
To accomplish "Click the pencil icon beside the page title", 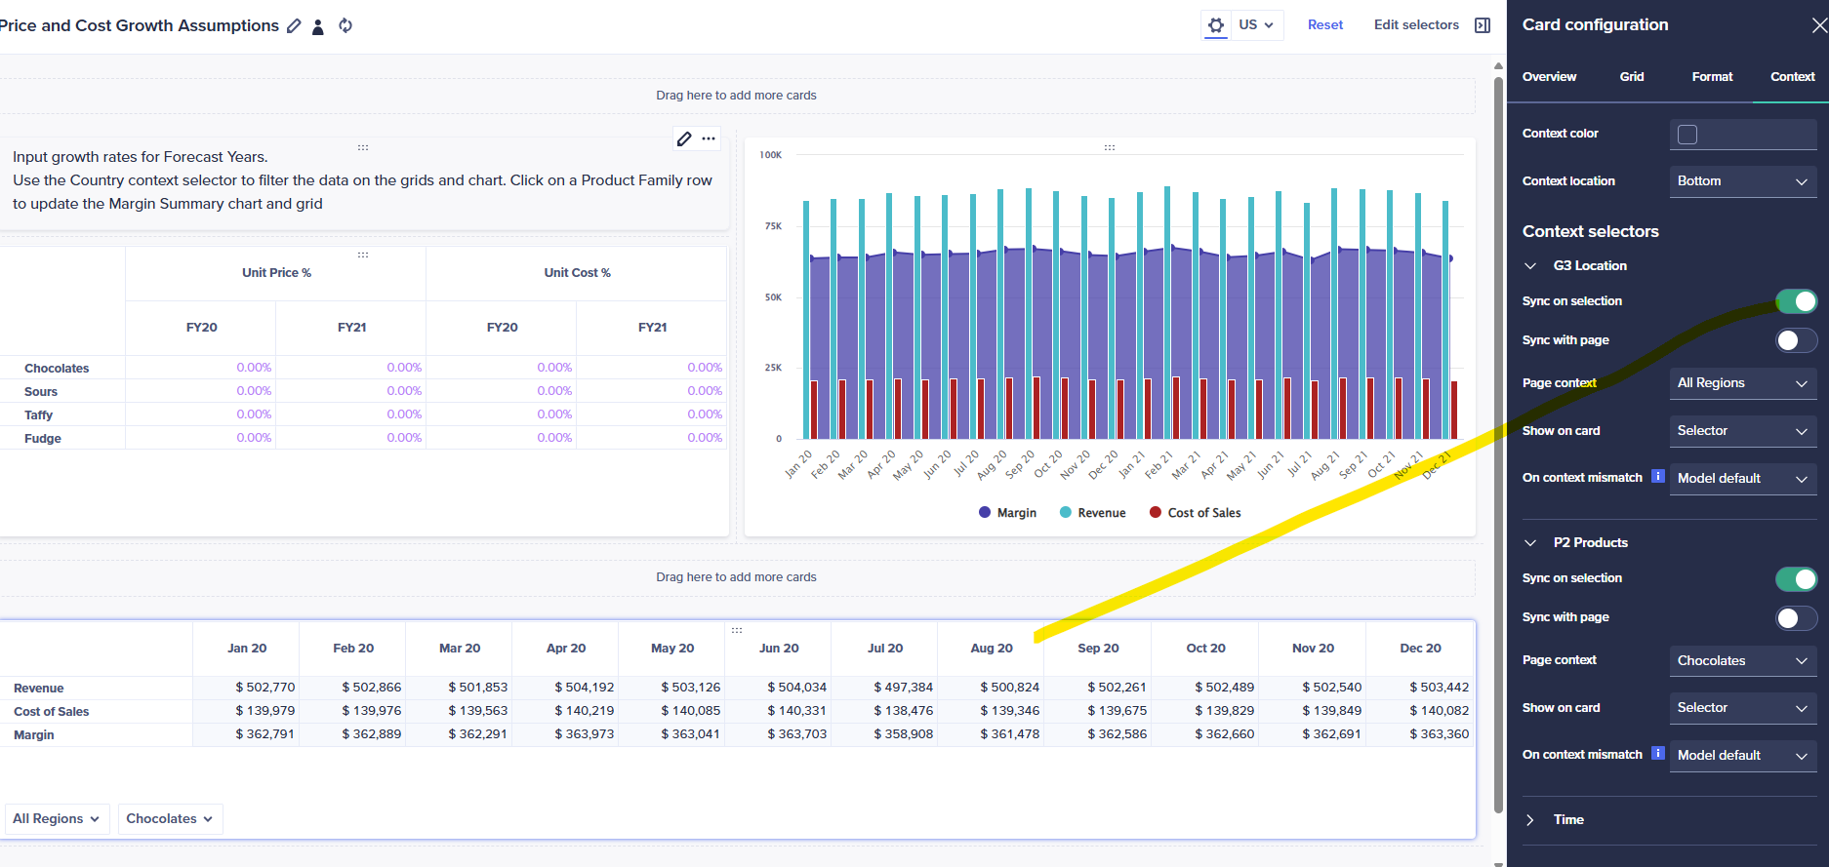I will click(x=294, y=26).
